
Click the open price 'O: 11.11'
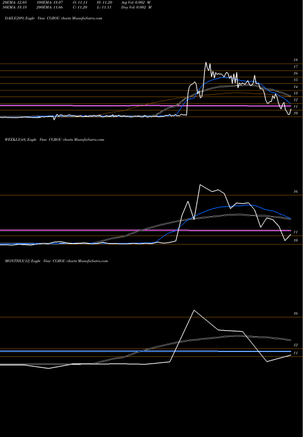click(80, 2)
